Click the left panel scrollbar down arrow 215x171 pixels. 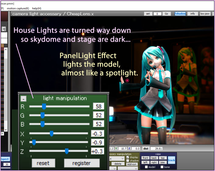click(x=6, y=130)
